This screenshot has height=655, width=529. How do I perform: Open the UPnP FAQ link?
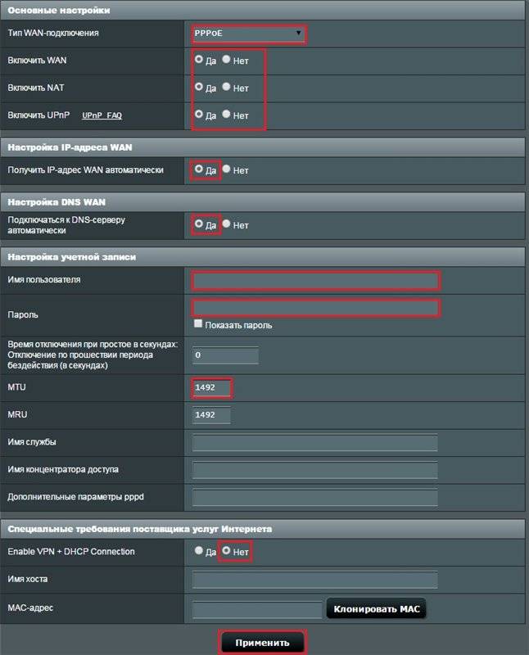102,116
